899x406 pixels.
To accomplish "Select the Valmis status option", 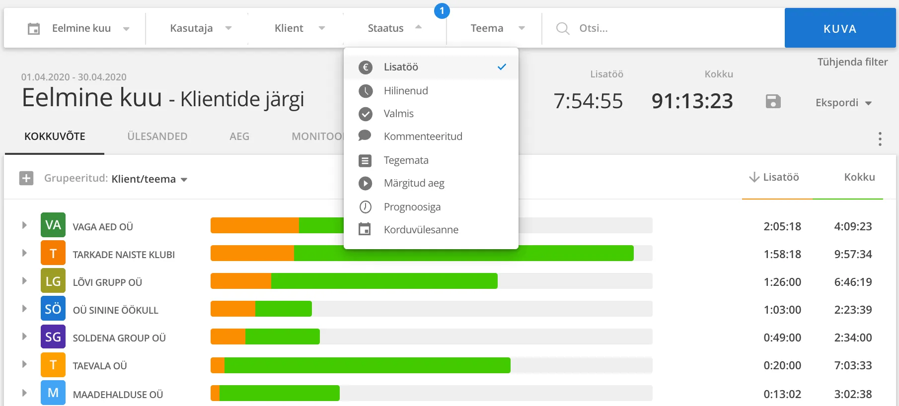I will coord(431,114).
